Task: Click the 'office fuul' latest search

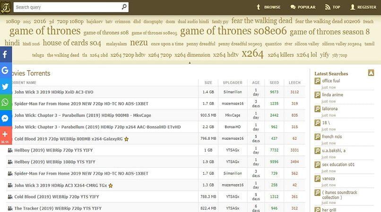Action: point(331,81)
